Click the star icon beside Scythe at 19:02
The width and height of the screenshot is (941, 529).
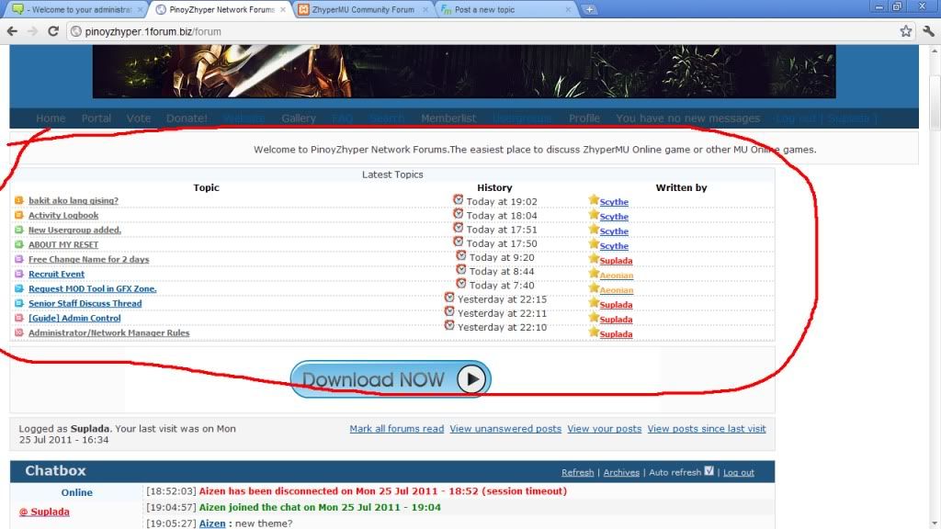(x=594, y=199)
